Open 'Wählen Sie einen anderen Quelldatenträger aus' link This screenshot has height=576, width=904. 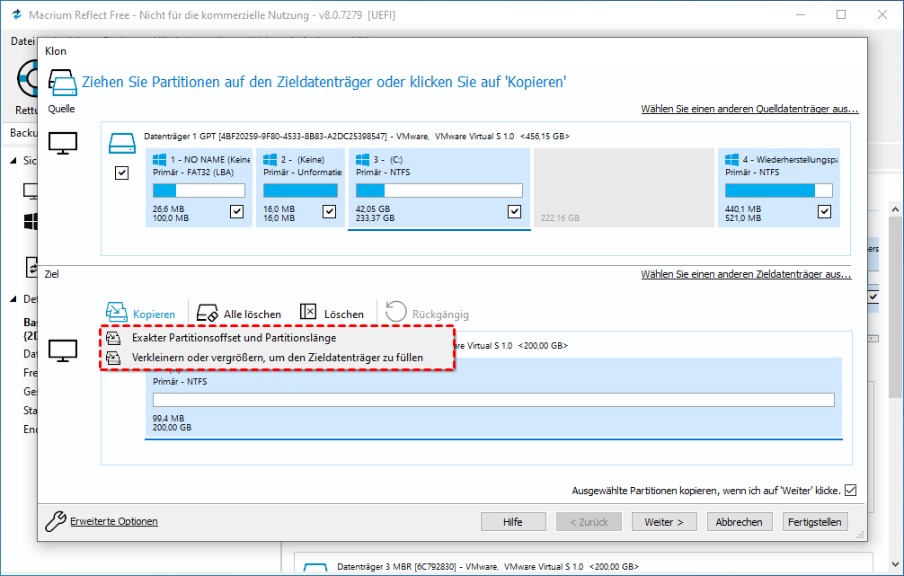tap(749, 109)
